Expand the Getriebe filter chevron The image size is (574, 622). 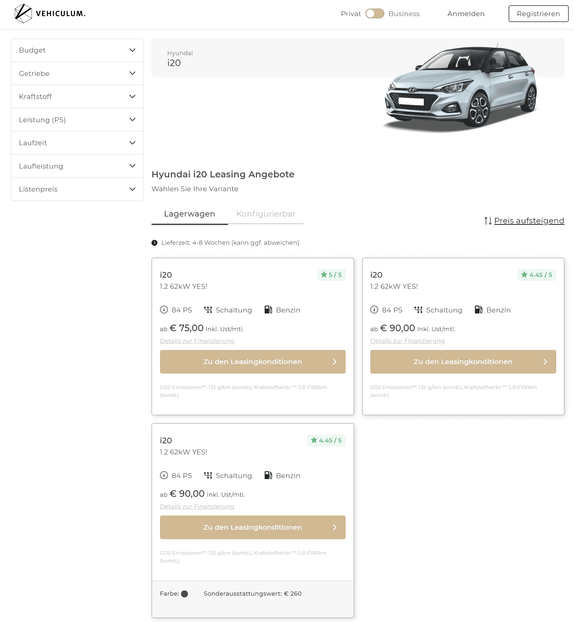click(x=132, y=74)
